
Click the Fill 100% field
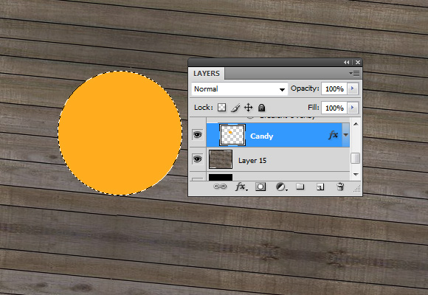coord(334,108)
